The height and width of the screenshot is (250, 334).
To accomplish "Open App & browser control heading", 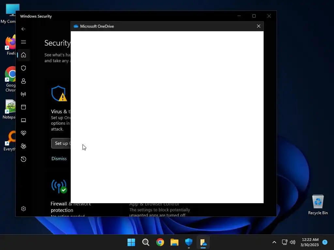I will [154, 204].
